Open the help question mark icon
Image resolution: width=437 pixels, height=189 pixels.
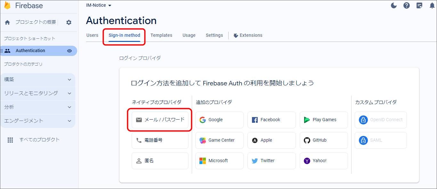407,5
